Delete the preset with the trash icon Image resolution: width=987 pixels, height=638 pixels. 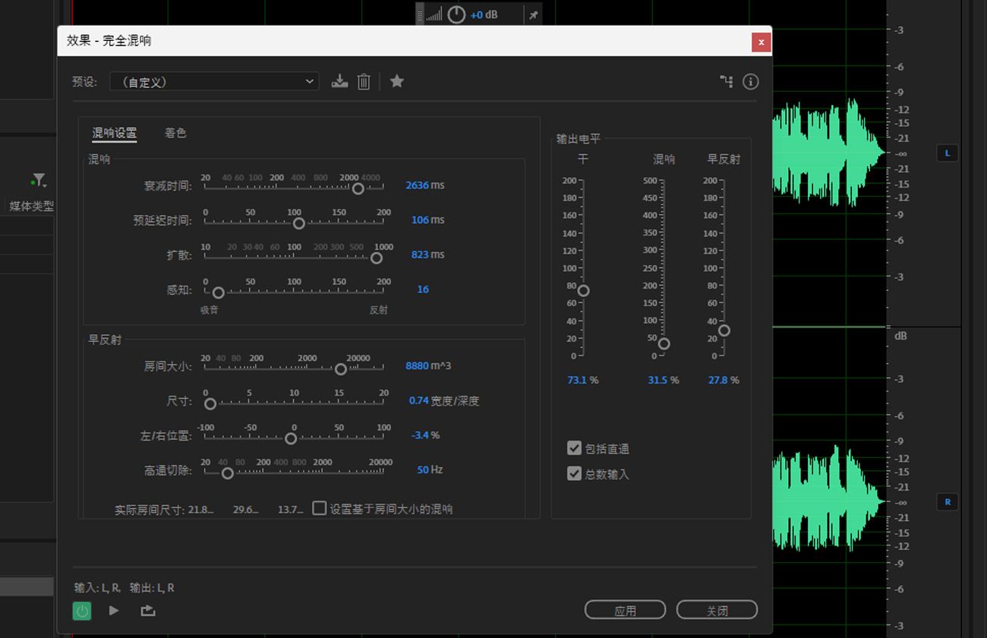click(364, 81)
